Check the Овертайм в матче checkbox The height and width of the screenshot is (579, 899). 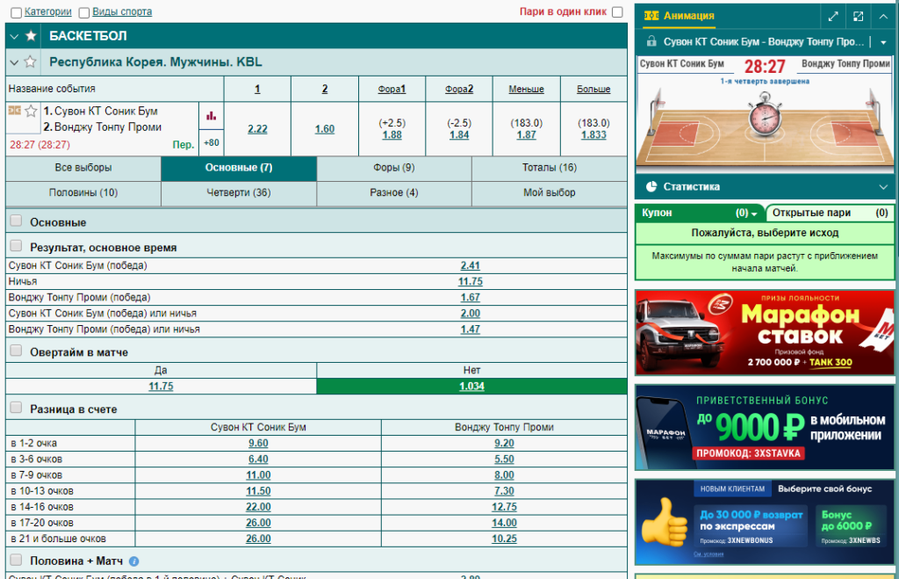(16, 351)
